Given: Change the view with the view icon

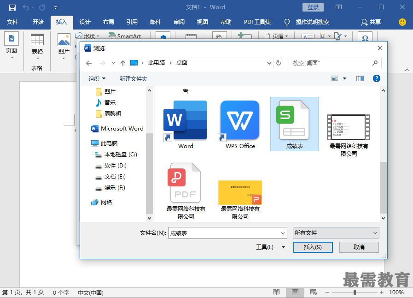Looking at the screenshot, I should coord(335,78).
